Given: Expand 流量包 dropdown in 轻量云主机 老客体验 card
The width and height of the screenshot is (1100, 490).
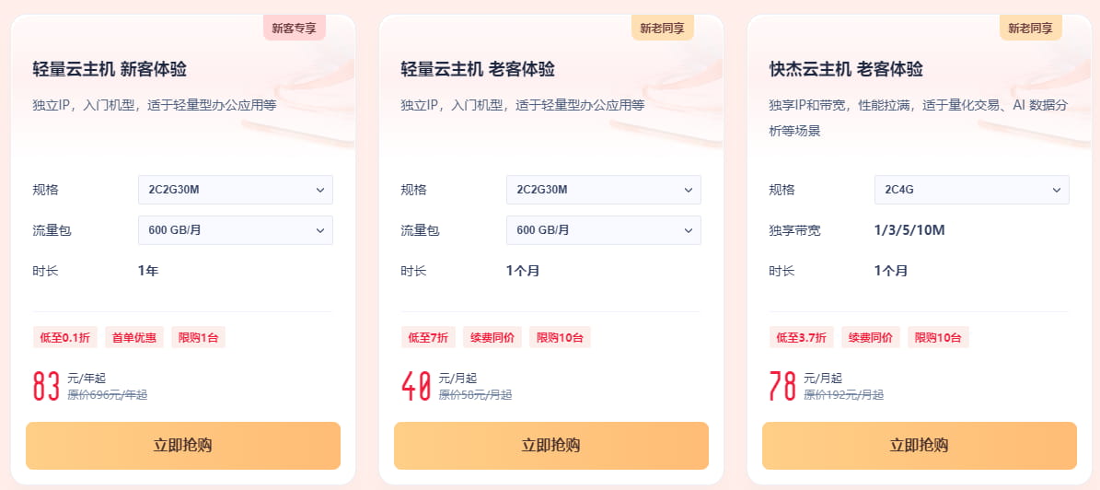Looking at the screenshot, I should tap(603, 230).
